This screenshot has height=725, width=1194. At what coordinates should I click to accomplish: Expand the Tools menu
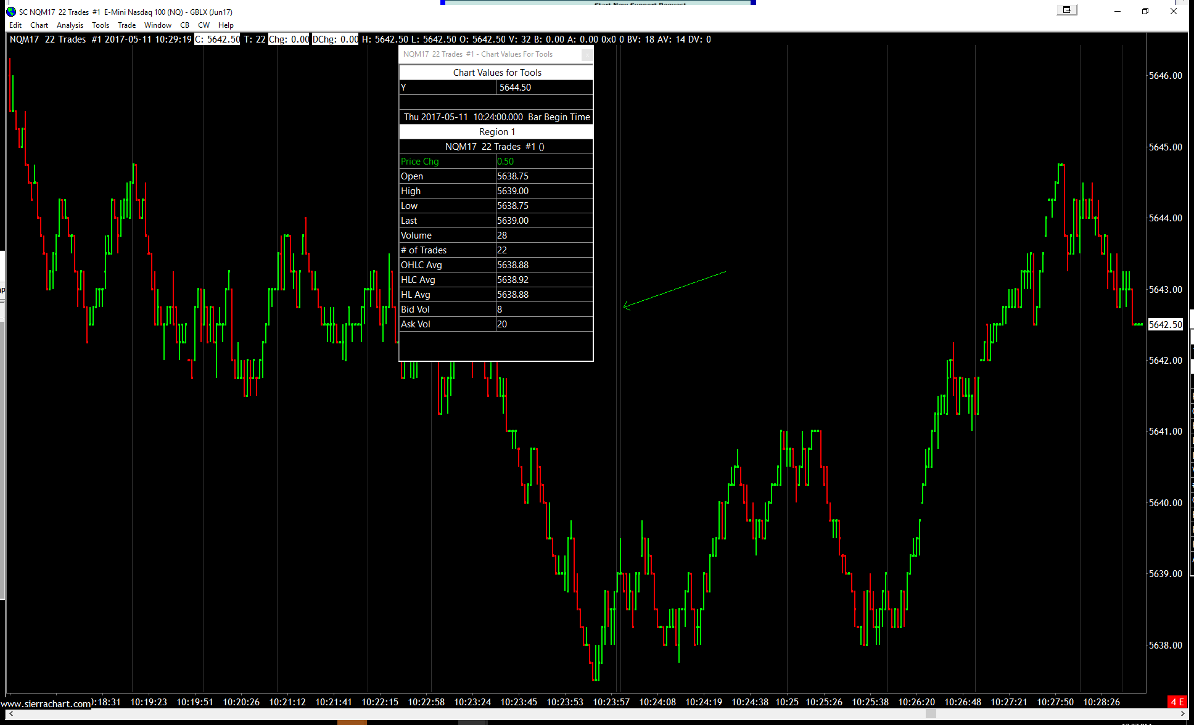tap(101, 25)
